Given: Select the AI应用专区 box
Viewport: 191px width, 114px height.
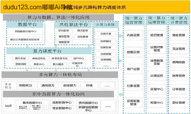Looking at the screenshot, I should [39, 58].
